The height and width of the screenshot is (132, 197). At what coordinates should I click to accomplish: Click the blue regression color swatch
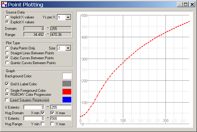(67, 100)
